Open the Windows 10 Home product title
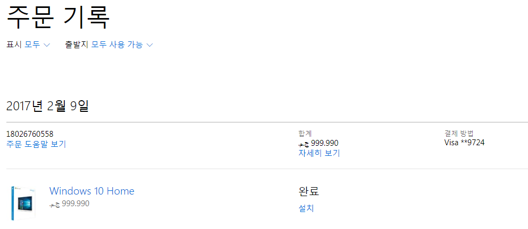This screenshot has height=229, width=528. [91, 191]
